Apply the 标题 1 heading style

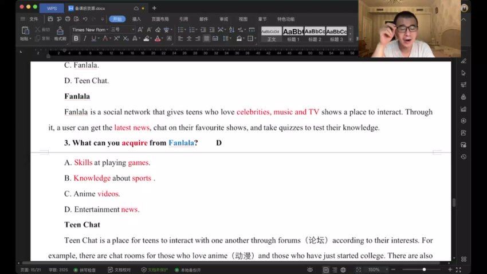click(293, 34)
